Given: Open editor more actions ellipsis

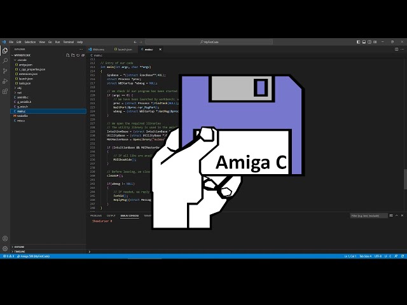Looking at the screenshot, I should click(403, 50).
